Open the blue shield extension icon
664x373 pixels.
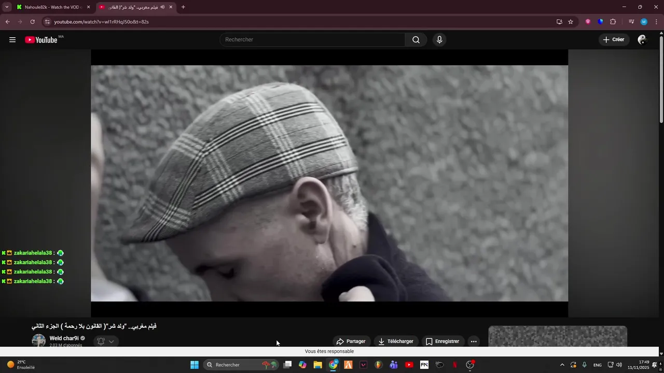click(600, 22)
